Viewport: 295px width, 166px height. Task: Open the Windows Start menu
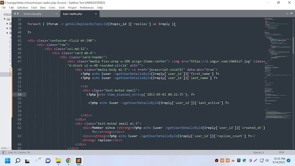(8, 161)
